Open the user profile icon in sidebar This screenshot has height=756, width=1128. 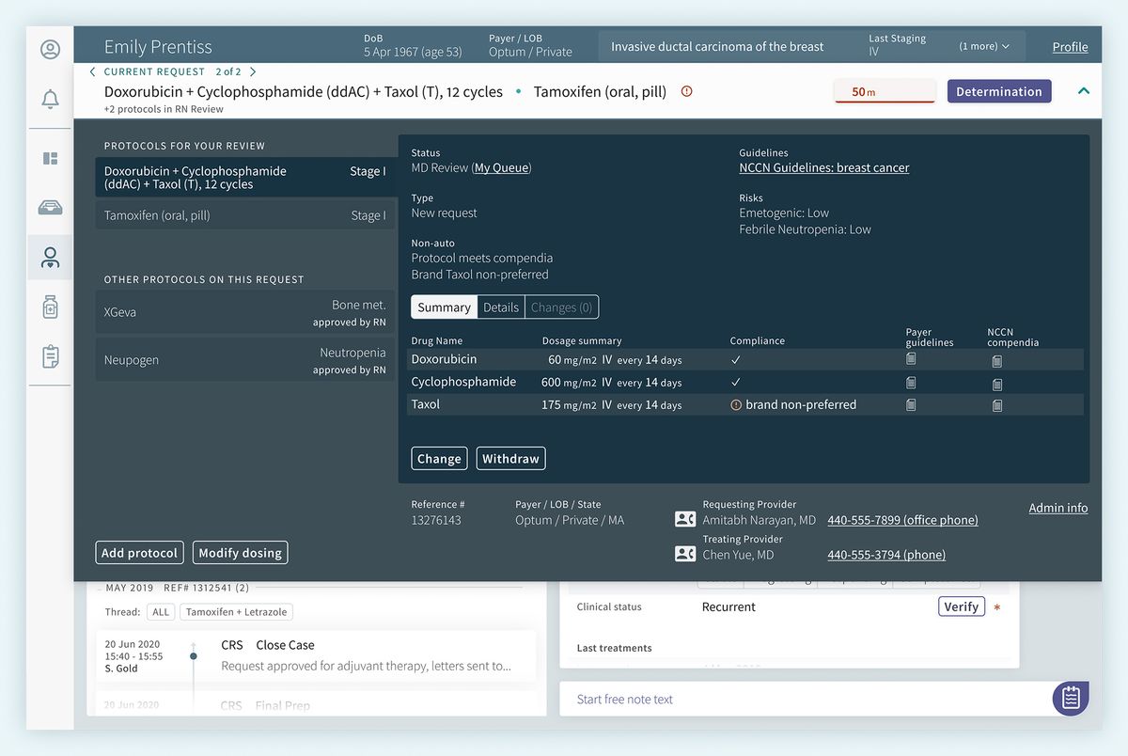[x=50, y=50]
